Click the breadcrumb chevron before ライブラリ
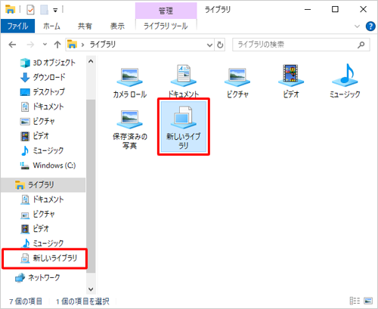 82,45
